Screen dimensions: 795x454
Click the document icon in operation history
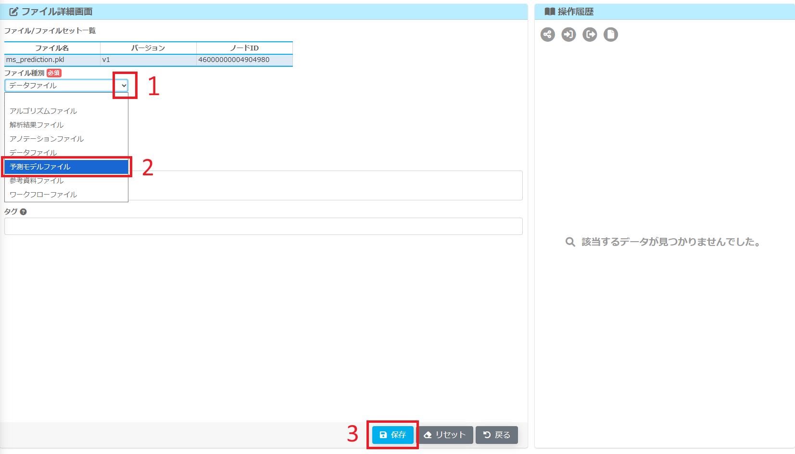click(x=611, y=35)
